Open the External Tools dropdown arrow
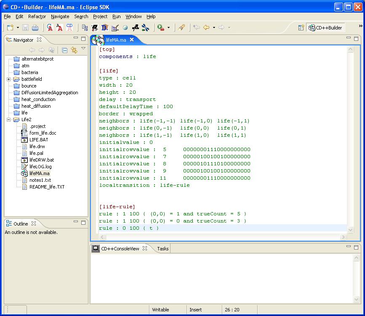The width and height of the screenshot is (365, 316). point(168,28)
